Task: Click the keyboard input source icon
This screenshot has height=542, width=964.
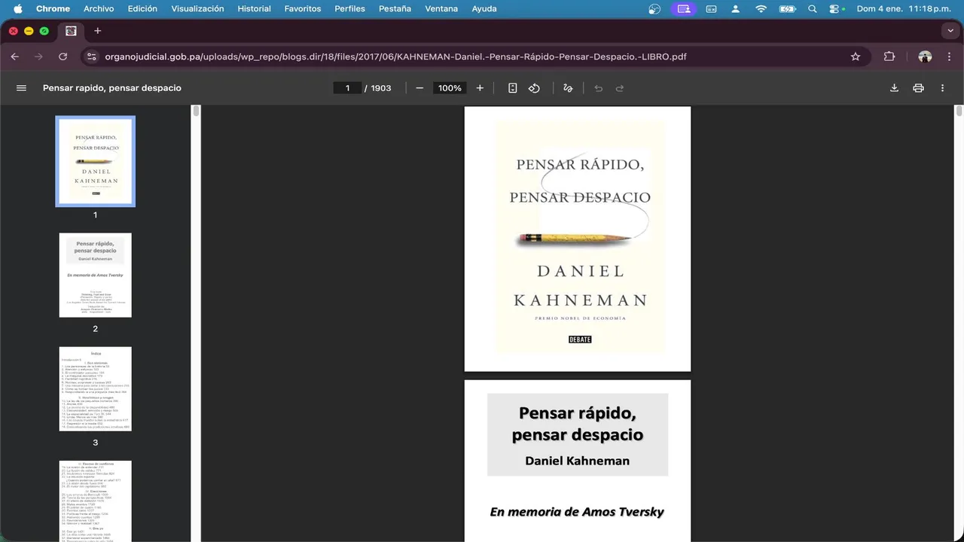Action: pyautogui.click(x=712, y=9)
